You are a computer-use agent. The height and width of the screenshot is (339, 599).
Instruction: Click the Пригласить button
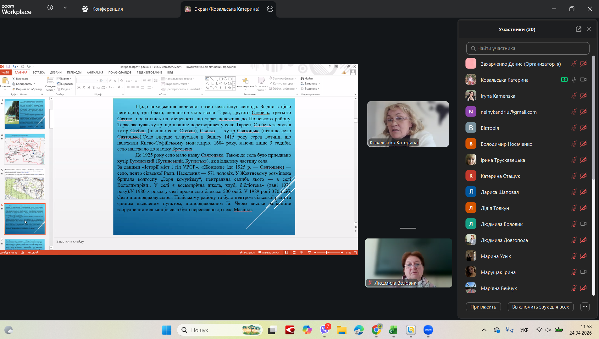coord(483,307)
